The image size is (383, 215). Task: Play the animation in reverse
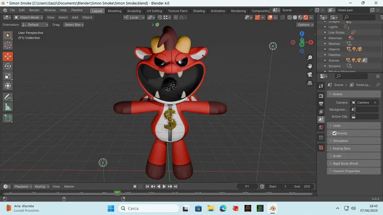159,187
